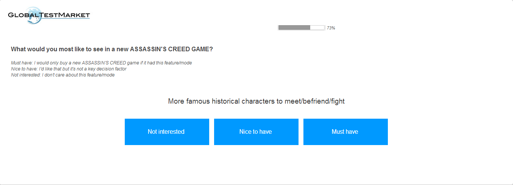The height and width of the screenshot is (185, 513).
Task: Click 'I would only buy a new' explanation text
Action: tap(57, 63)
